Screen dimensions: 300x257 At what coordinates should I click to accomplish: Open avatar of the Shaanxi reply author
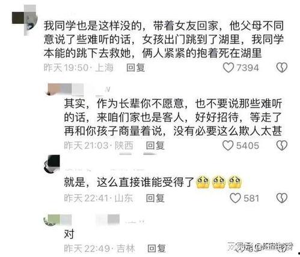(52, 89)
